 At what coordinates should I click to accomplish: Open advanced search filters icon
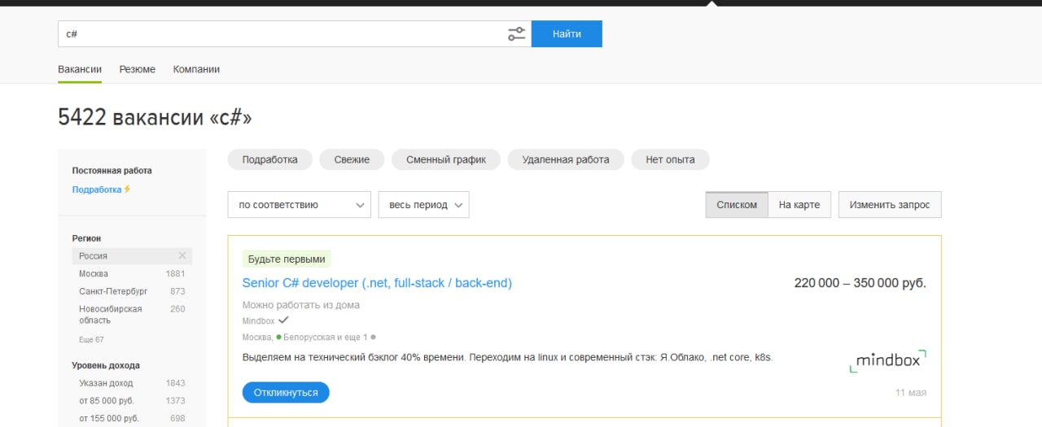click(517, 34)
